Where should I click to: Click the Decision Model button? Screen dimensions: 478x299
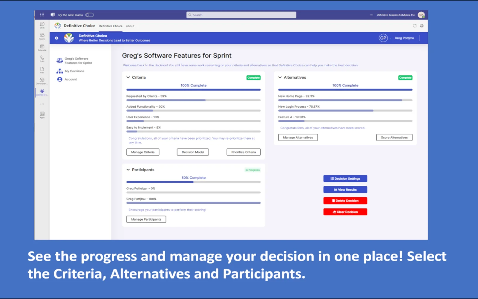(193, 152)
